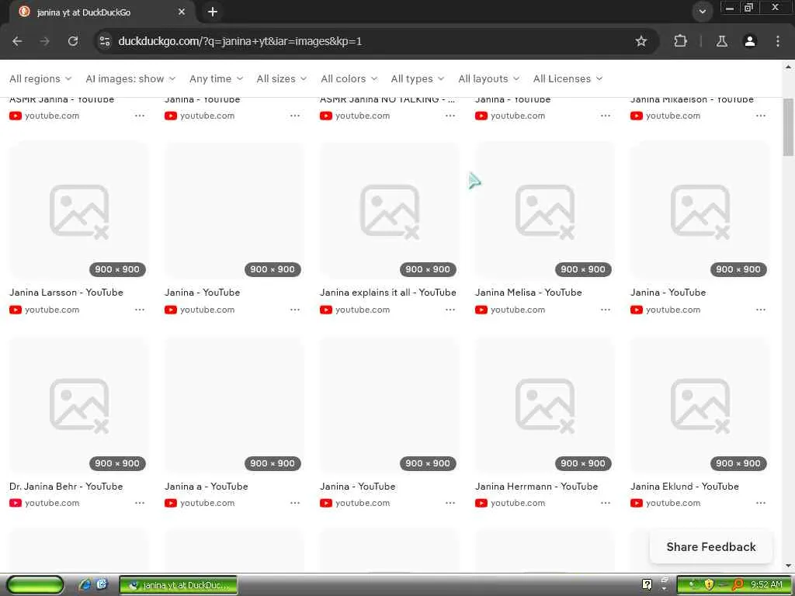
Task: Click youtube.com text under Janina Melisa
Action: [x=518, y=310]
